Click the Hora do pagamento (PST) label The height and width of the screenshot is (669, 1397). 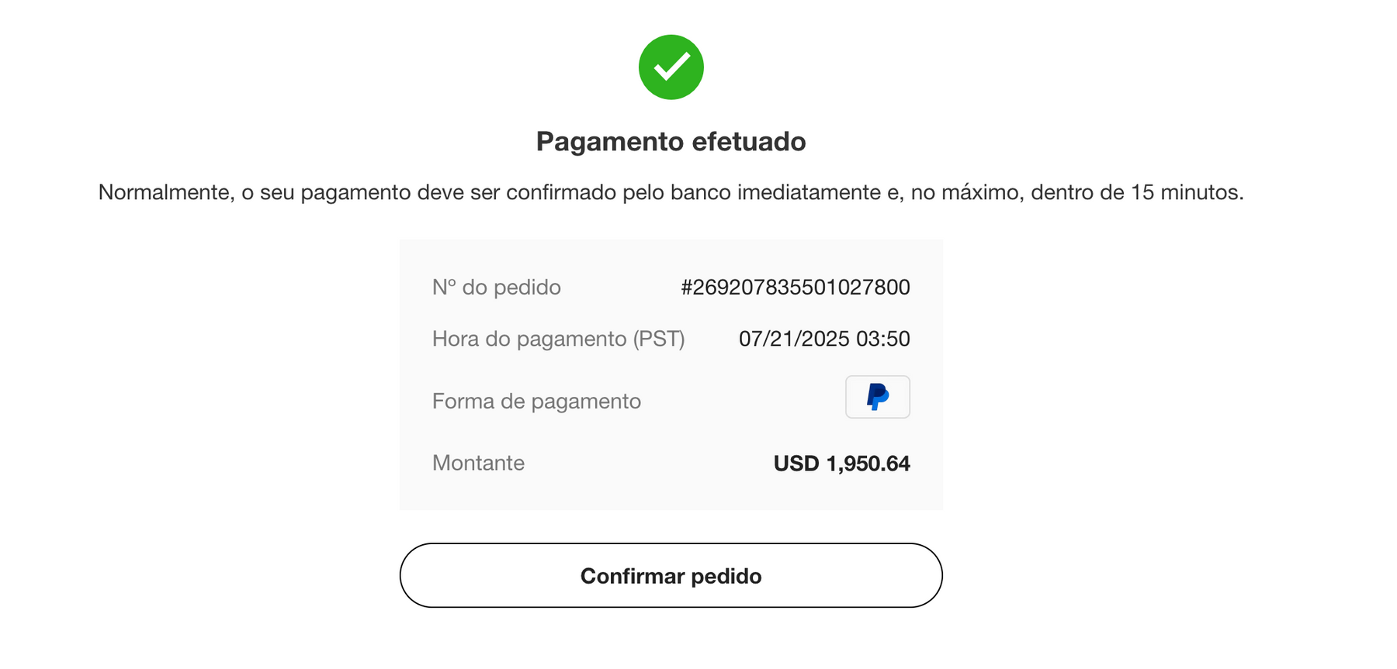559,339
